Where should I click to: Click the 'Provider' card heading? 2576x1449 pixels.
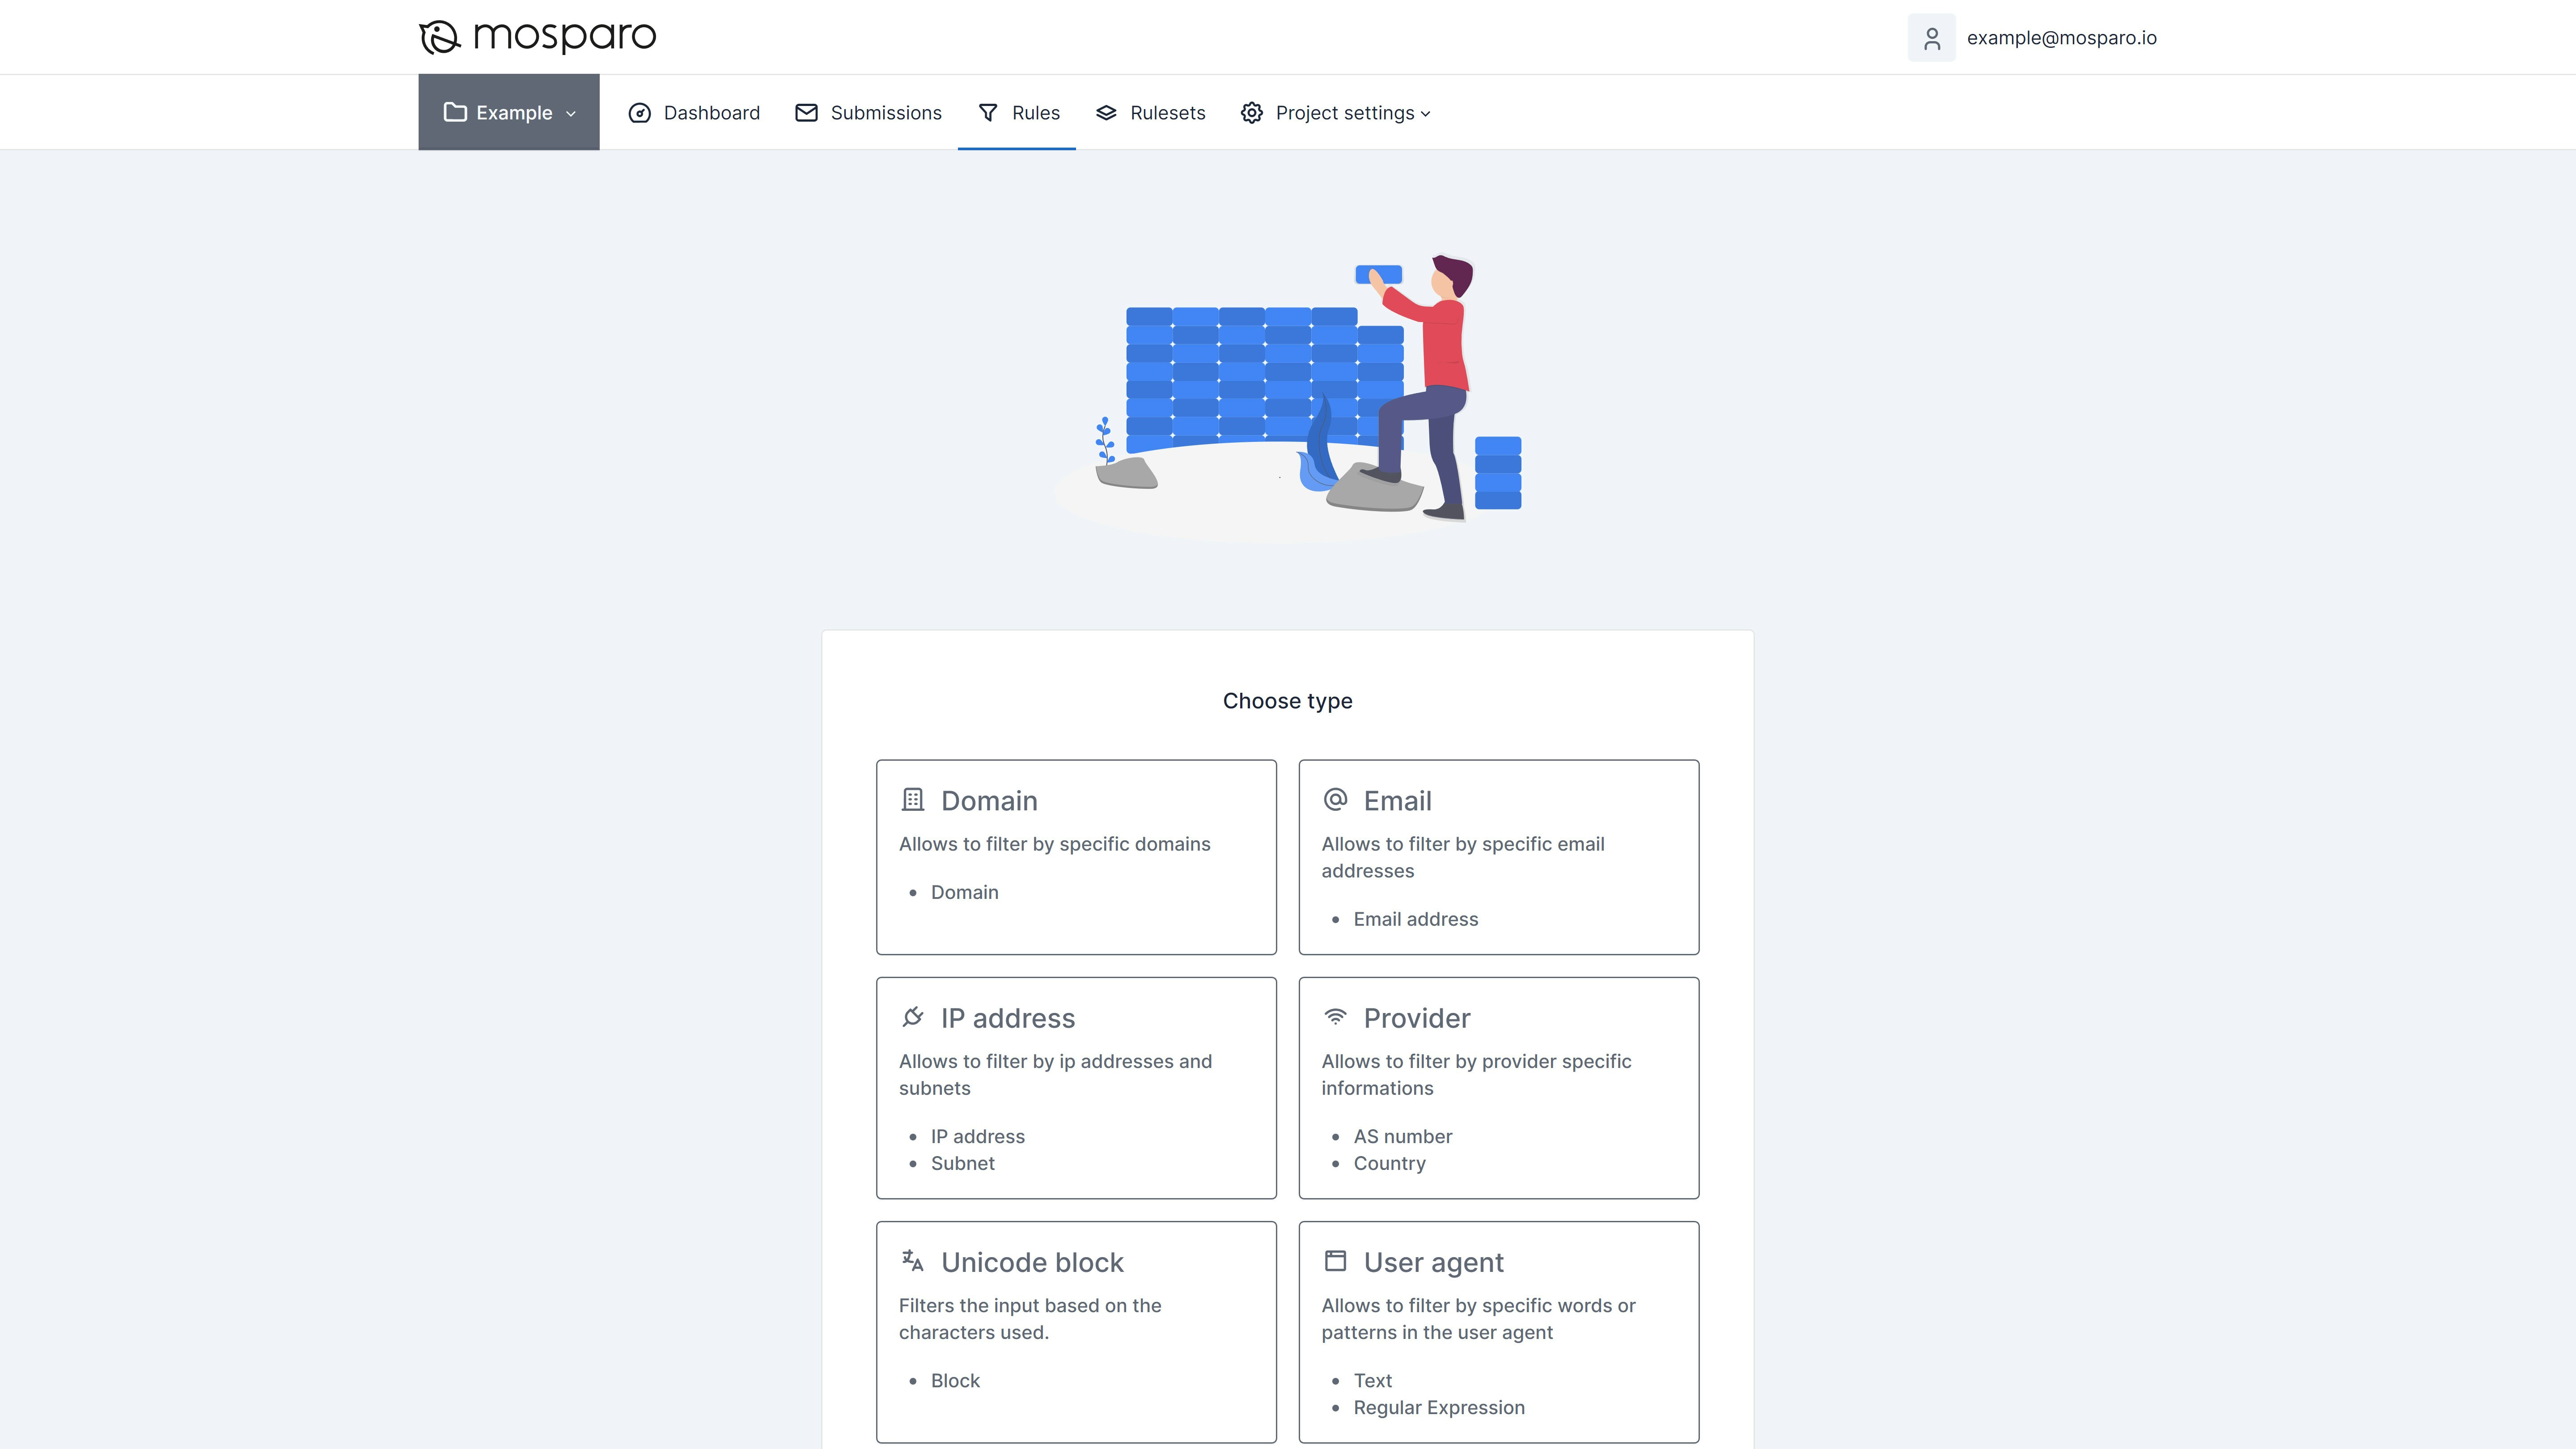point(1416,1017)
